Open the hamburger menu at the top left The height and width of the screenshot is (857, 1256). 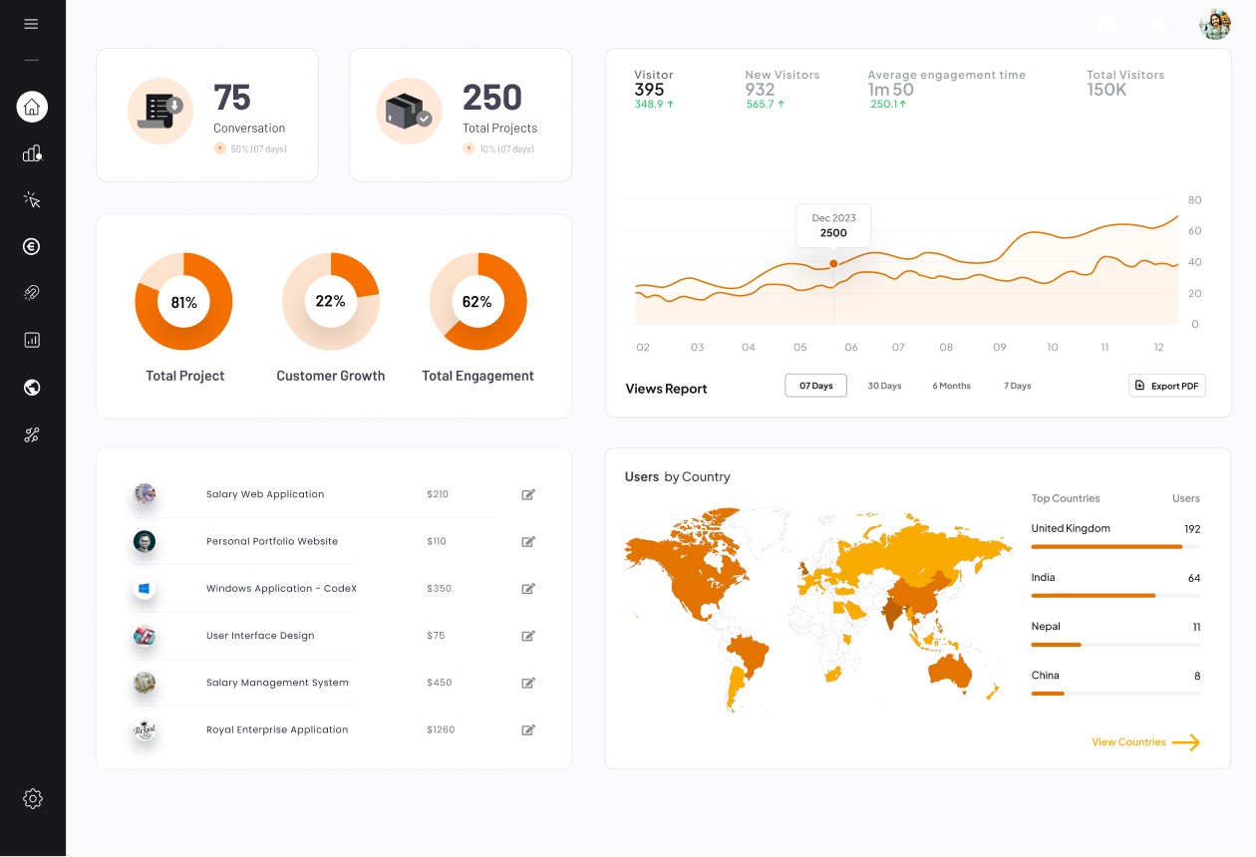32,24
